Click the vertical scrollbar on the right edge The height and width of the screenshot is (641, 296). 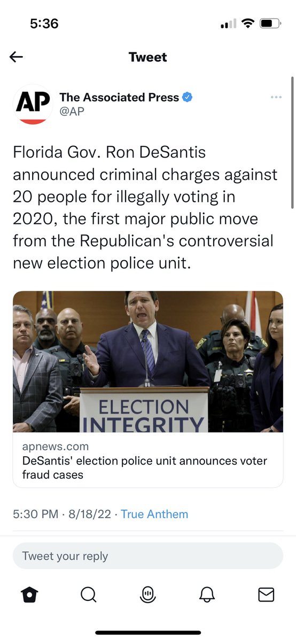tap(292, 143)
